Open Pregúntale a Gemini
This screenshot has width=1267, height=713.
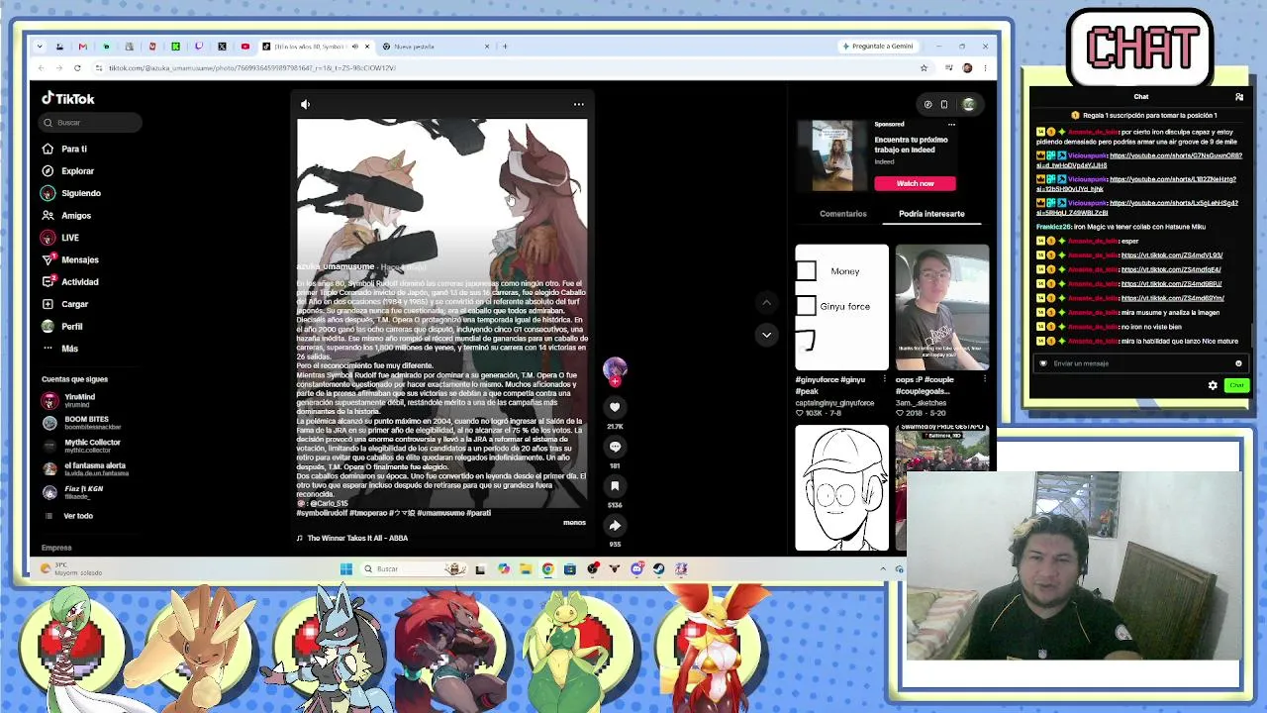pos(878,47)
